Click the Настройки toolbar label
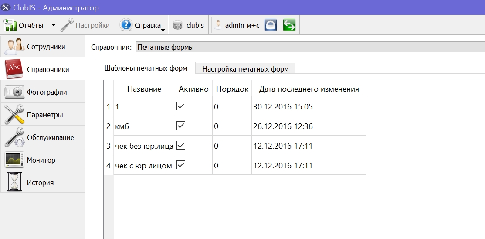The height and width of the screenshot is (239, 485). point(92,25)
